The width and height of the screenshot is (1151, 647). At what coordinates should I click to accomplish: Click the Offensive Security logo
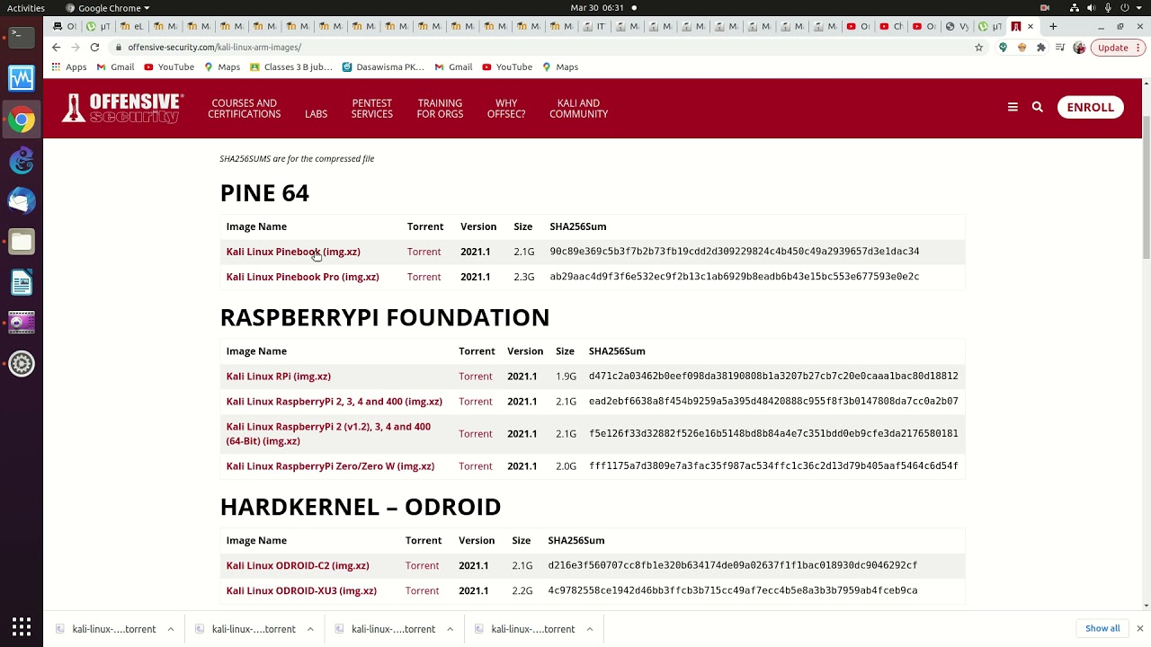(122, 107)
